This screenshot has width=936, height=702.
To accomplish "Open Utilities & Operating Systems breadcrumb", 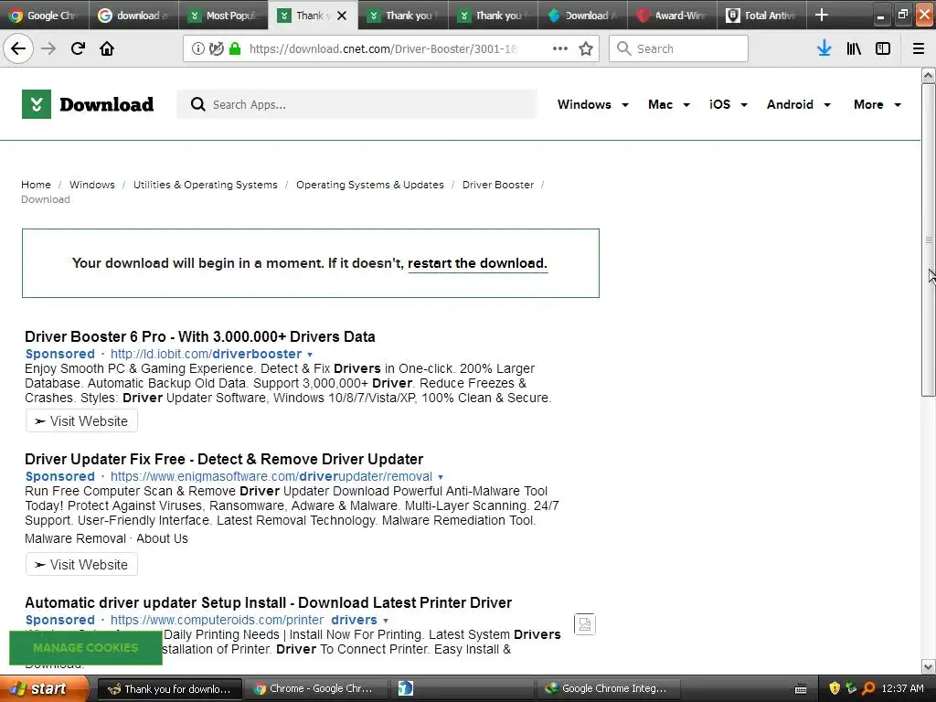I will tap(206, 185).
